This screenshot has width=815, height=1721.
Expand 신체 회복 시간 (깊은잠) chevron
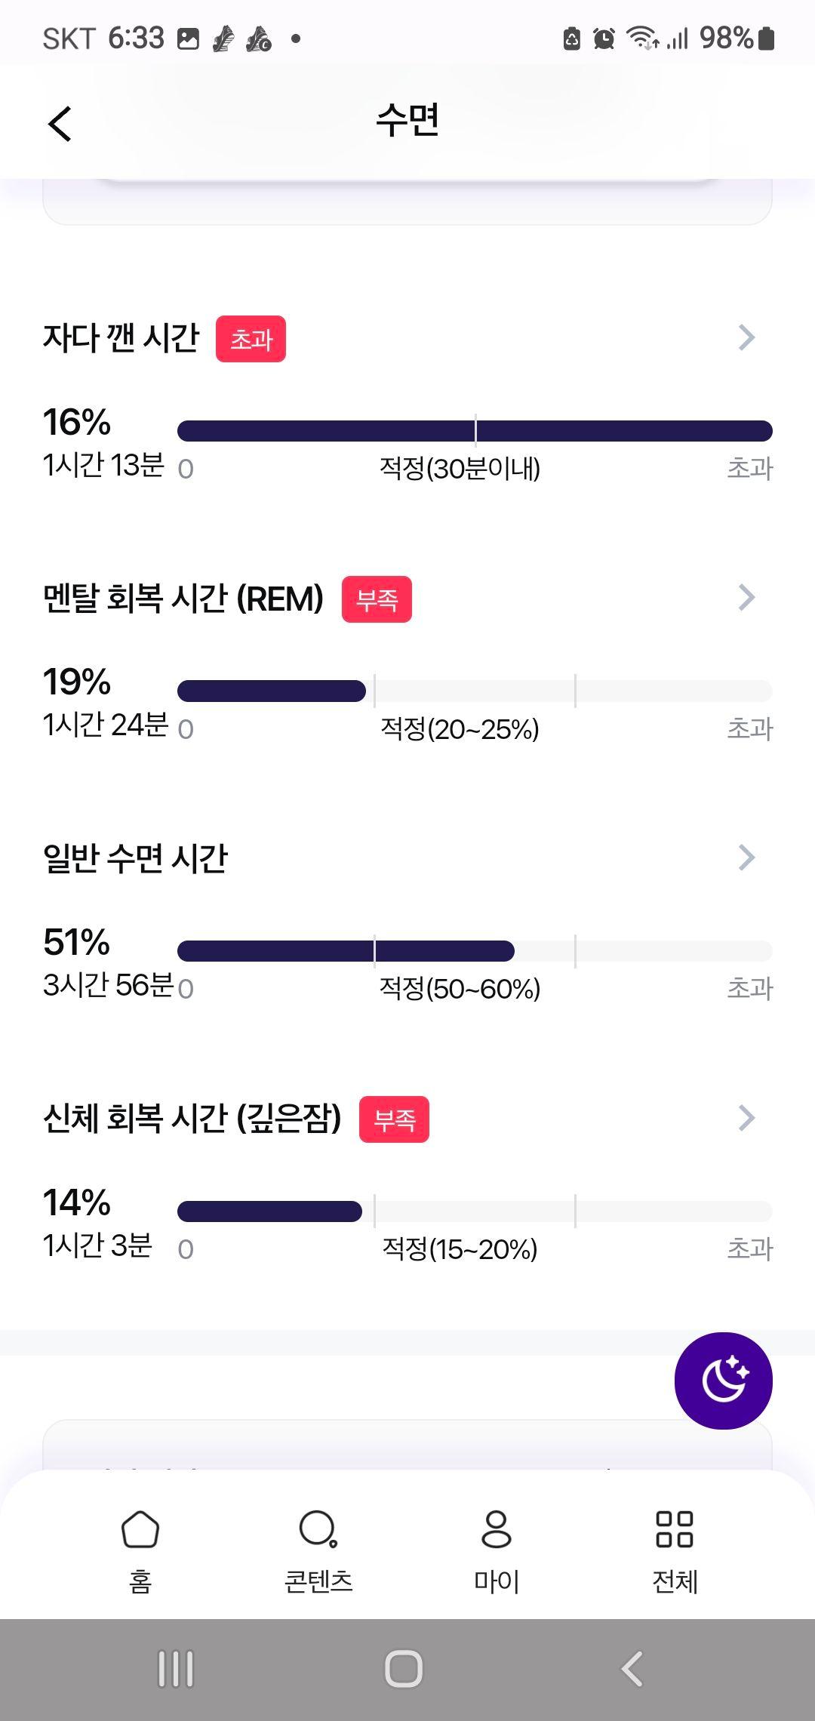point(746,1118)
